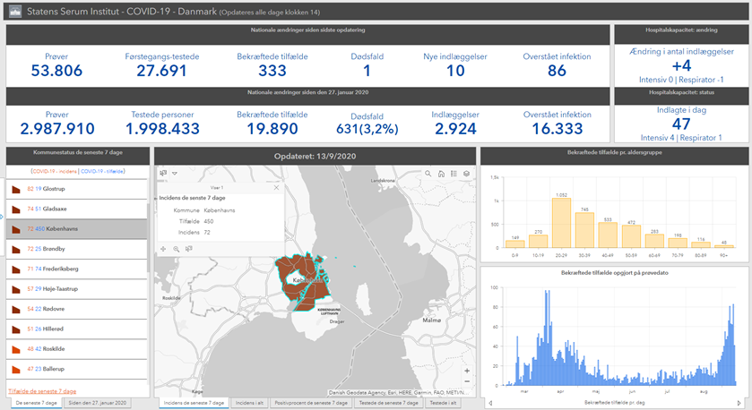Click the Malmø label on the map

(x=432, y=320)
